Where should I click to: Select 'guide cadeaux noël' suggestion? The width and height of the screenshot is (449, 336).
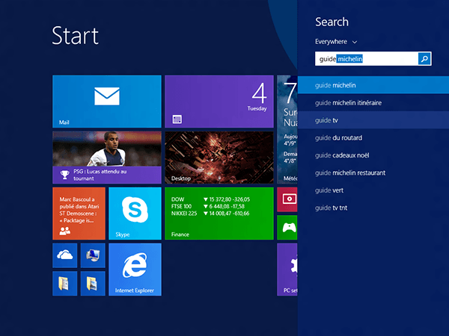click(x=373, y=155)
